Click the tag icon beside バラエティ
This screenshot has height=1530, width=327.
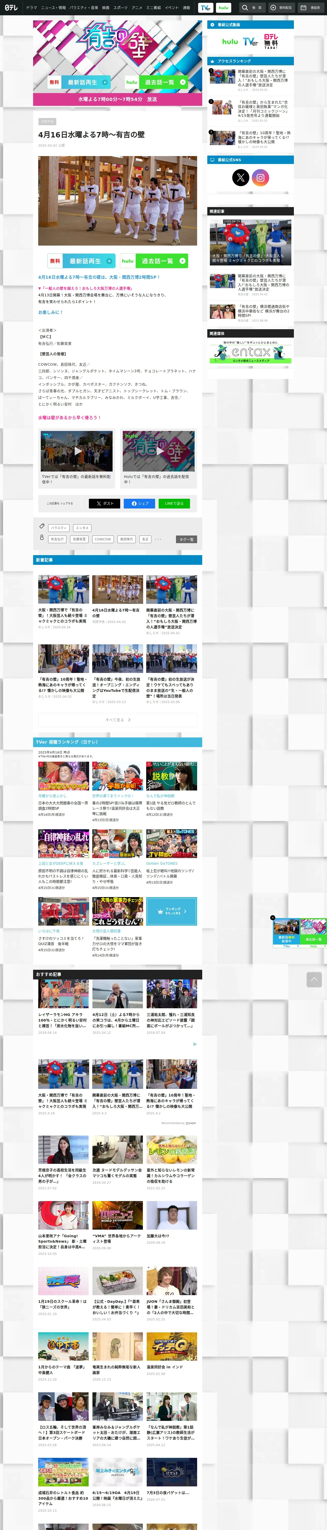42,526
